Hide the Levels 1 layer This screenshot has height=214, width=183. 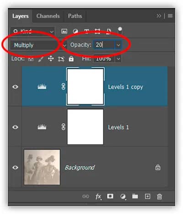click(15, 127)
